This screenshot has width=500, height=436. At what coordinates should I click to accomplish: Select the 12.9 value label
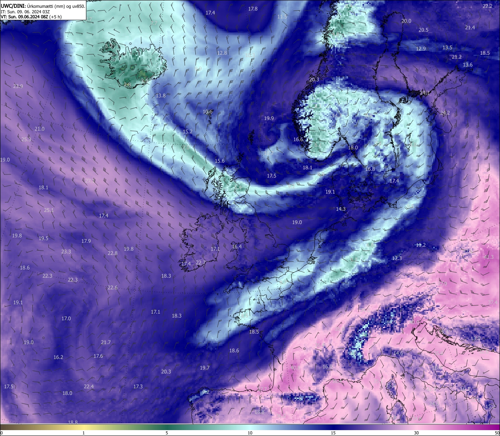[x=421, y=48]
